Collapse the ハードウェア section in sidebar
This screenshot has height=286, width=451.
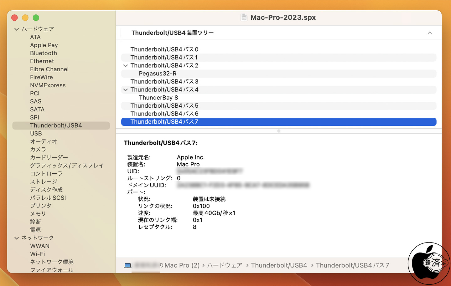pyautogui.click(x=17, y=29)
